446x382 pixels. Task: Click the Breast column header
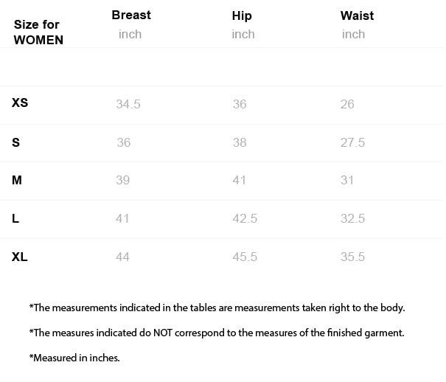coord(131,15)
